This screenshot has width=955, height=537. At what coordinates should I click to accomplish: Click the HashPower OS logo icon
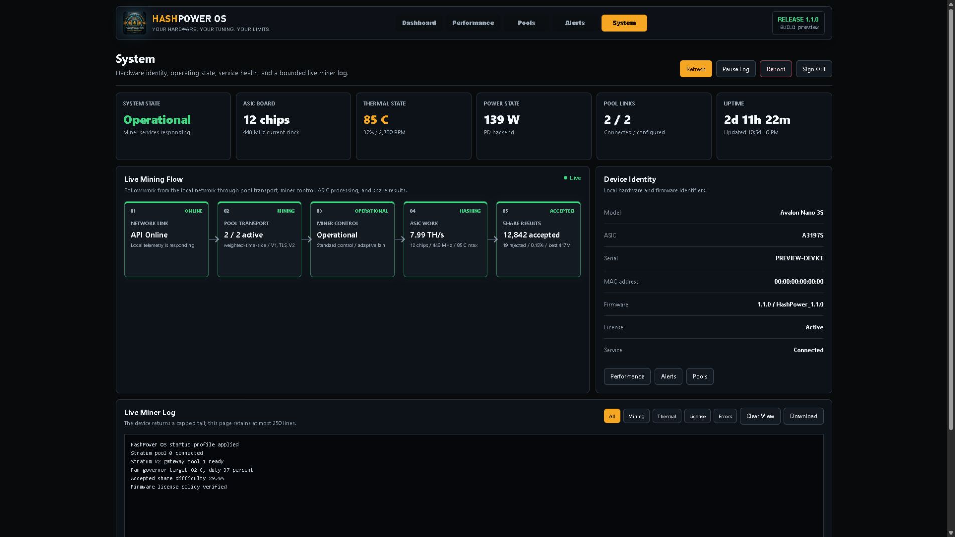[135, 23]
